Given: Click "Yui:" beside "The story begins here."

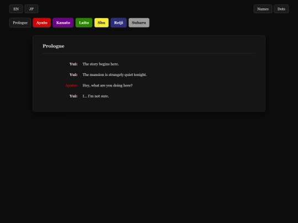Looking at the screenshot, I should (73, 64).
